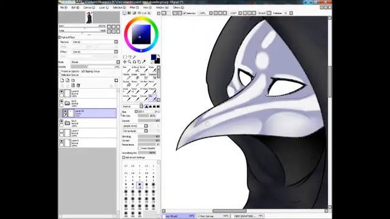Select the Set1 folder layer row
Screen dimensions: 390x219
point(88,123)
